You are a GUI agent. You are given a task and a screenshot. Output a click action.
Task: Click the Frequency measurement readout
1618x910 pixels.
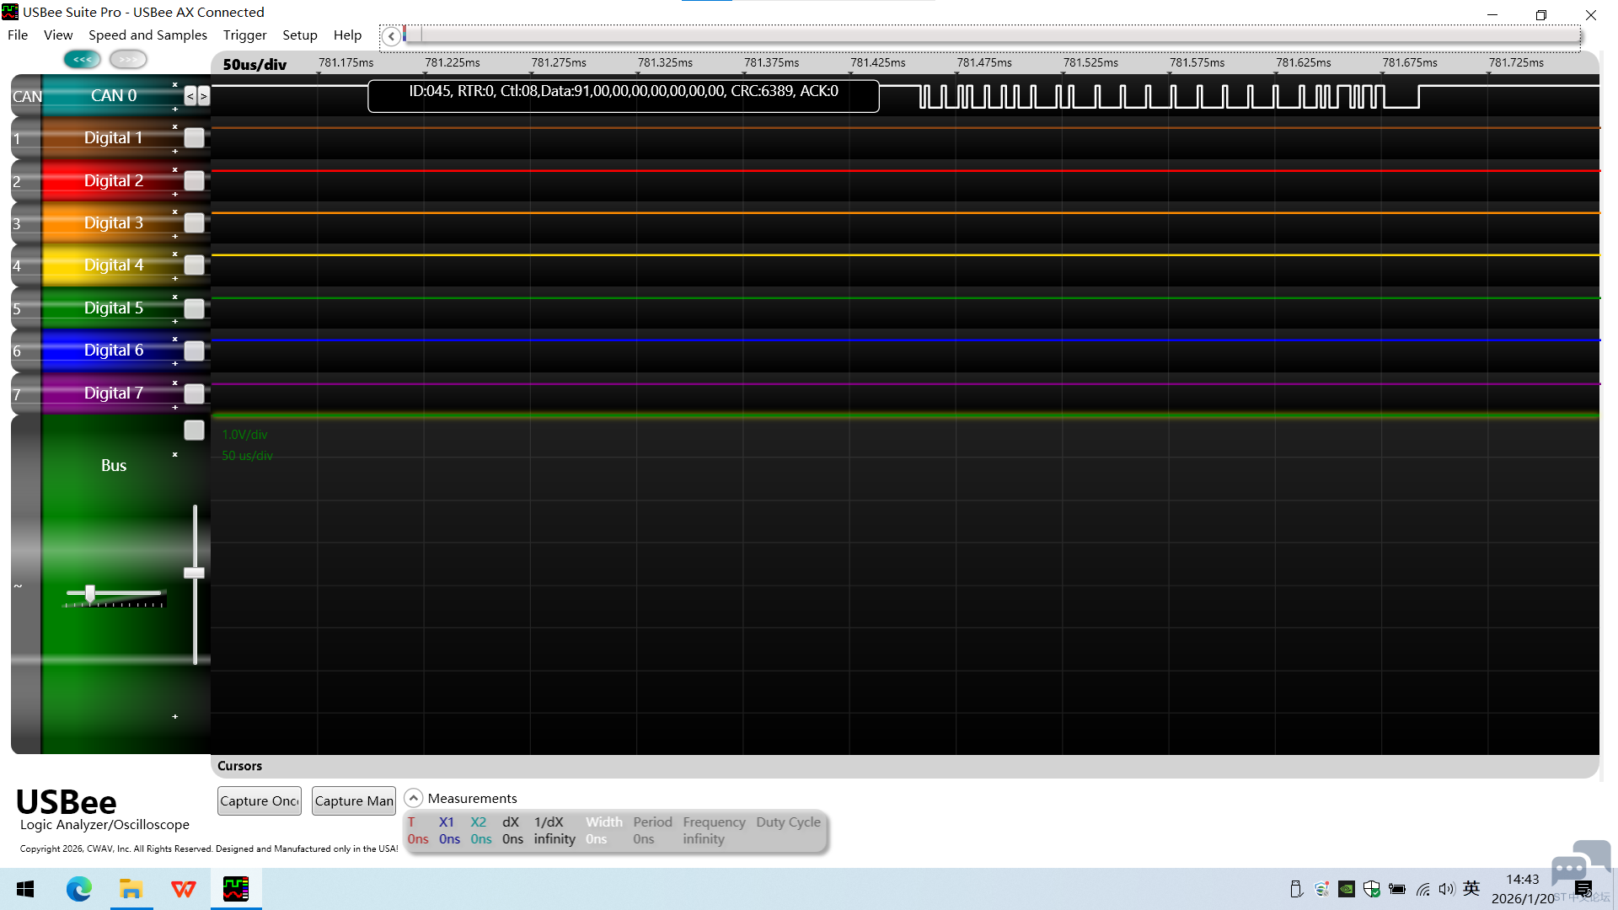click(x=714, y=831)
